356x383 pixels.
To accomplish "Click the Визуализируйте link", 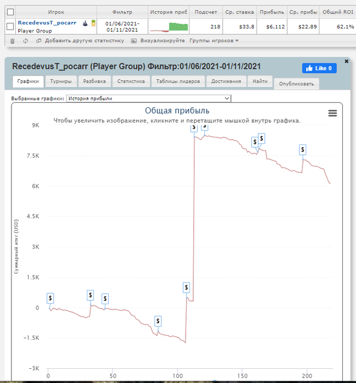I will pyautogui.click(x=162, y=40).
